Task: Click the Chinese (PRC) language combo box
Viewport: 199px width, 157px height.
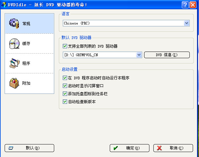Action: tap(126, 23)
